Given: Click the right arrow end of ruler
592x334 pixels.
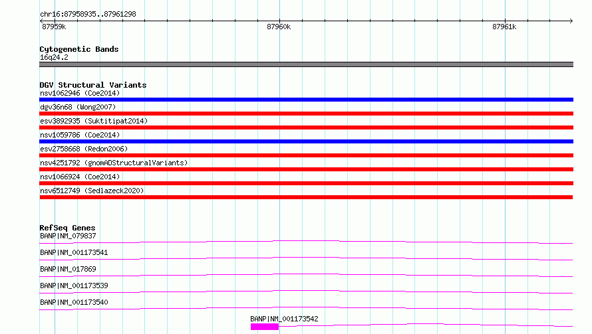Looking at the screenshot, I should click(x=571, y=21).
